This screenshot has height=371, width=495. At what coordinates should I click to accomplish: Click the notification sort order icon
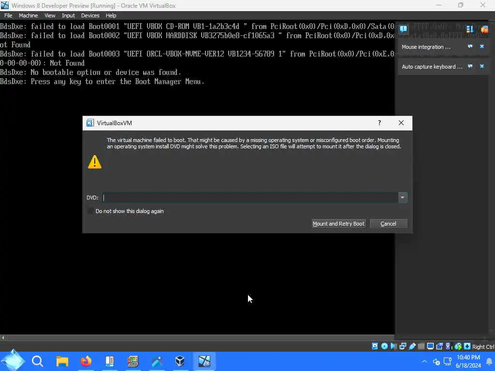coord(470,29)
